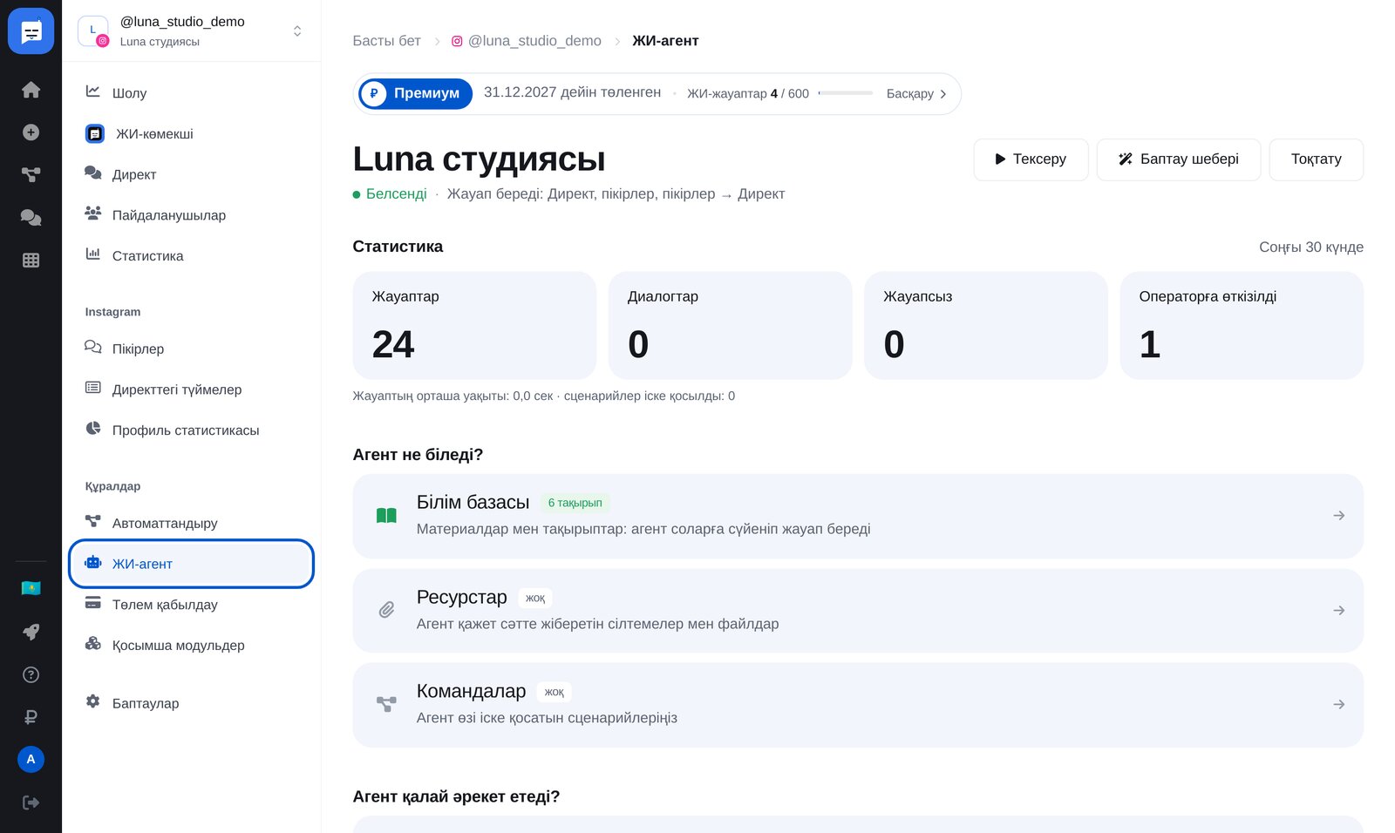Click the arrow on Ресурстар row
1395x833 pixels.
(x=1338, y=611)
